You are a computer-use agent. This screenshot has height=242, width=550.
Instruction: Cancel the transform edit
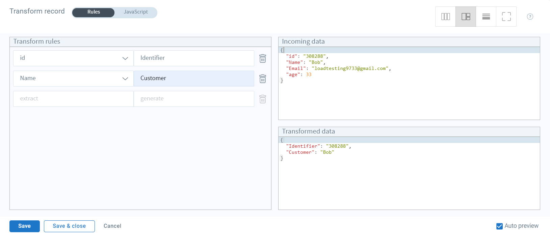112,226
